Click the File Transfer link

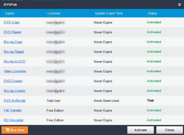point(13,110)
